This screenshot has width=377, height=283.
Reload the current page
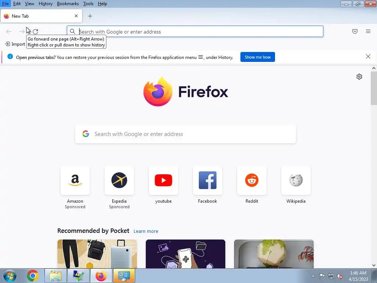[x=35, y=32]
